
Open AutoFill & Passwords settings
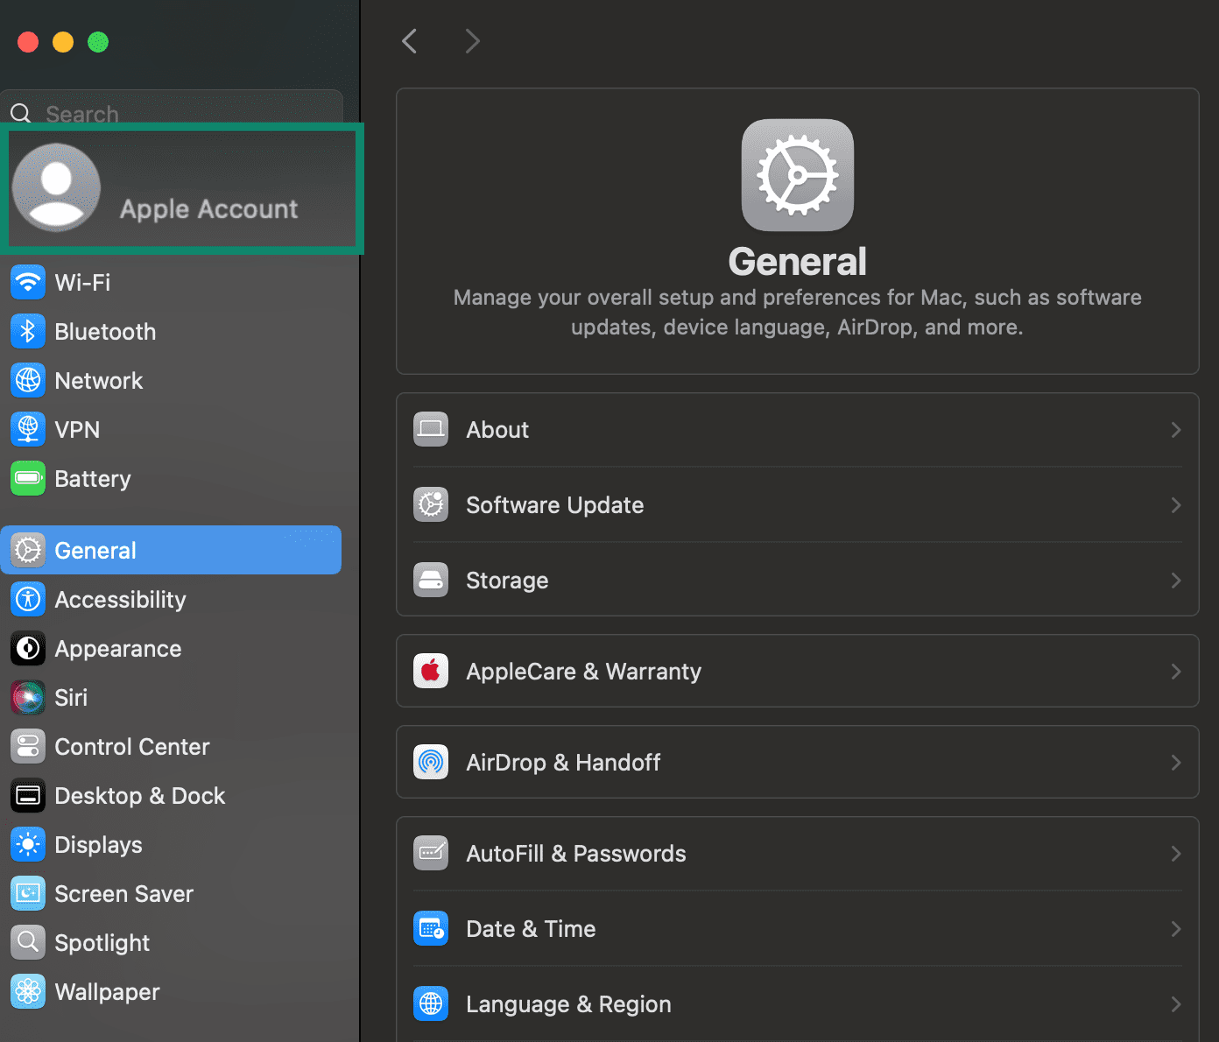point(797,853)
